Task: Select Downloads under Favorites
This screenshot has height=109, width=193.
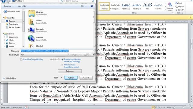Action: [12, 24]
